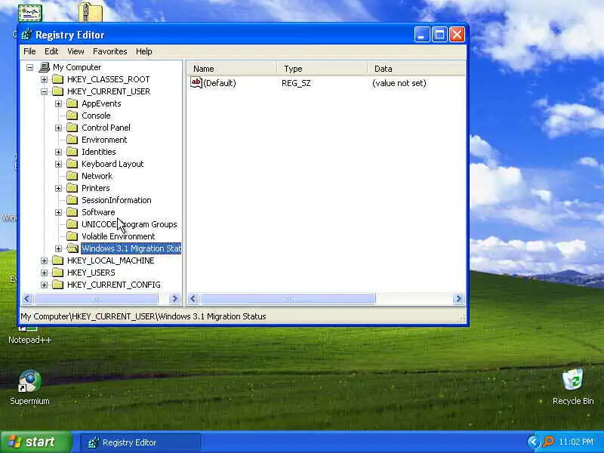This screenshot has height=453, width=604.
Task: Click the Console folder icon
Action: point(72,116)
